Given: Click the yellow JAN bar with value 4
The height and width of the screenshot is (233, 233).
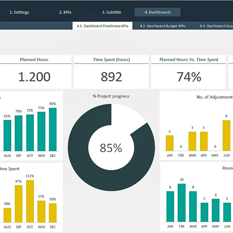Looking at the screenshot, I should (170, 143).
